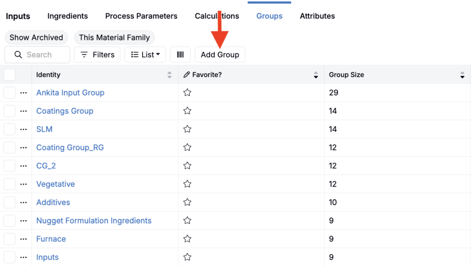Open the Inputs group link
Image resolution: width=471 pixels, height=266 pixels.
click(x=47, y=257)
